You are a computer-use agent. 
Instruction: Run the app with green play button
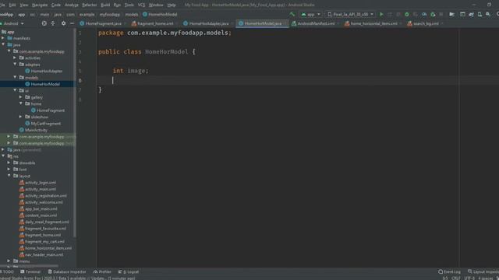(381, 14)
